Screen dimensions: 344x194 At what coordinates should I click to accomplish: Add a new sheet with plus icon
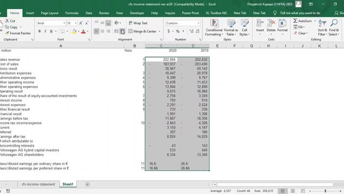click(88, 184)
